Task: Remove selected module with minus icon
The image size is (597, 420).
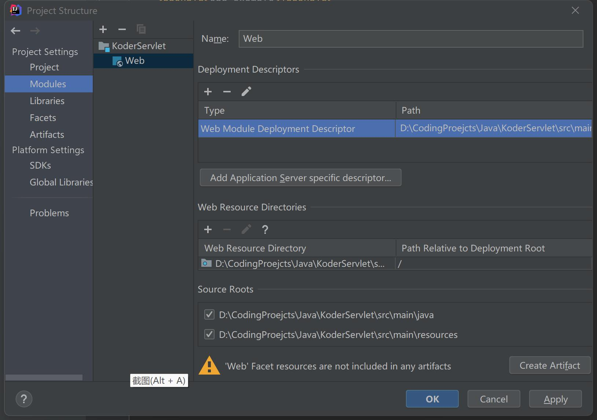Action: point(122,29)
